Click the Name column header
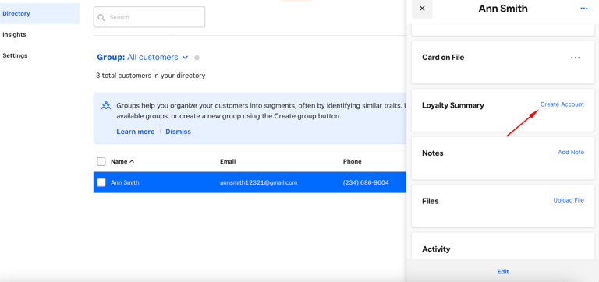This screenshot has height=282, width=599. (119, 161)
